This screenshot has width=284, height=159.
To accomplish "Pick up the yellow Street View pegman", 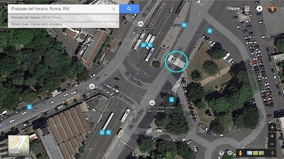I will pyautogui.click(x=240, y=153).
